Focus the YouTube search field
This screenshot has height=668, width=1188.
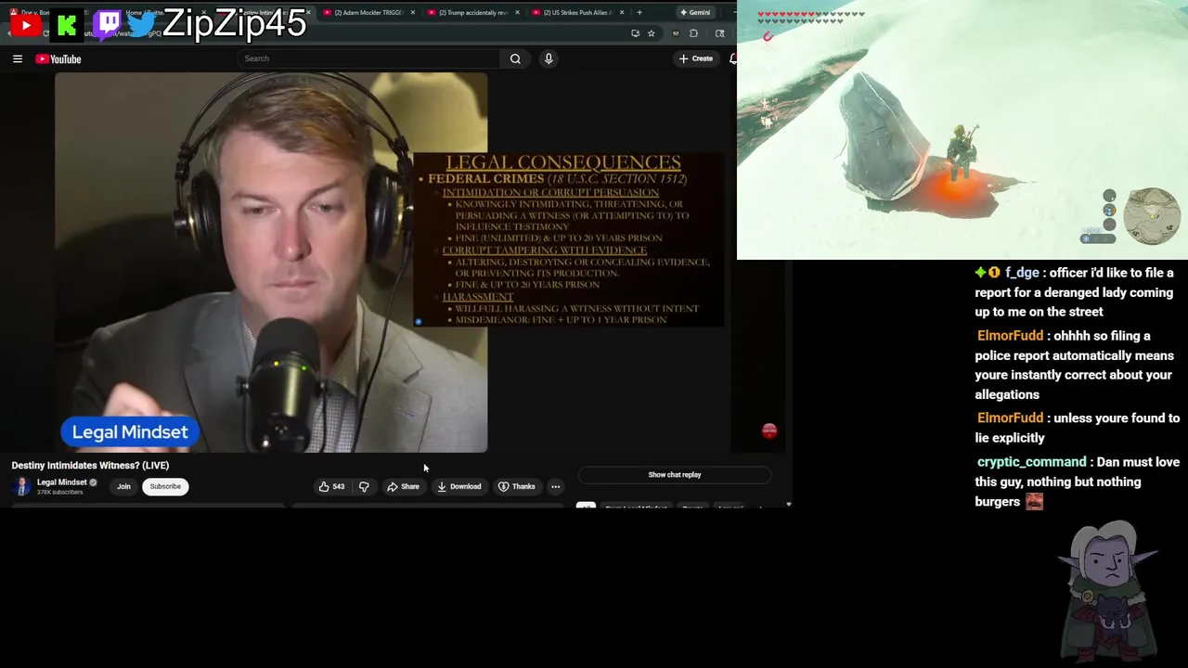click(369, 58)
